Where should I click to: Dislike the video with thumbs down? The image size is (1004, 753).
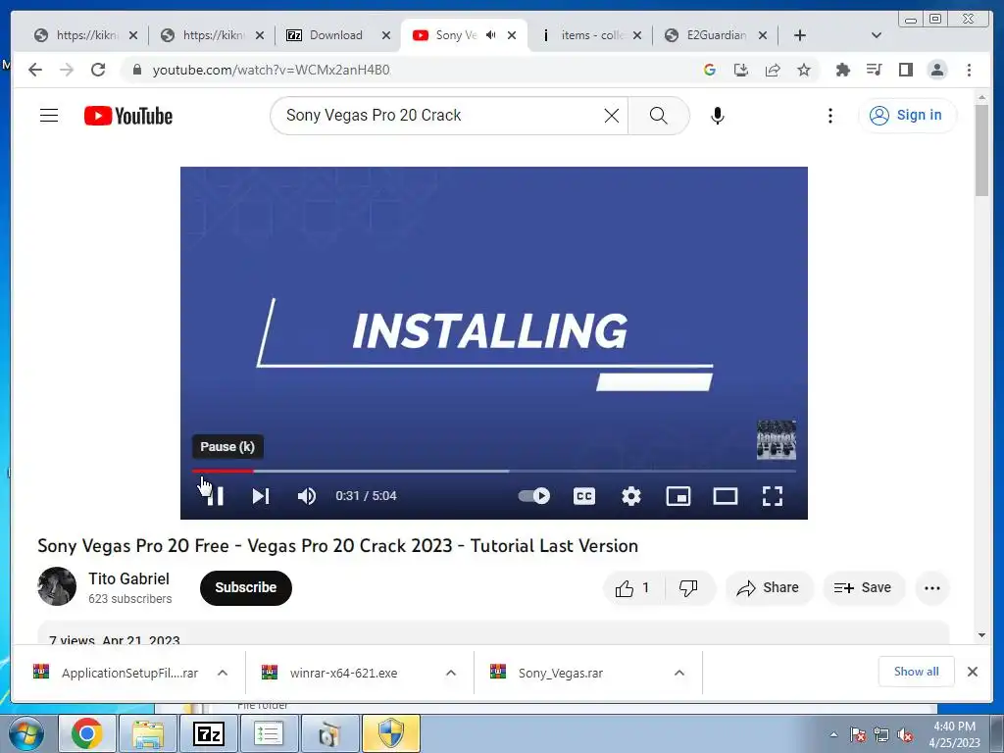[689, 588]
